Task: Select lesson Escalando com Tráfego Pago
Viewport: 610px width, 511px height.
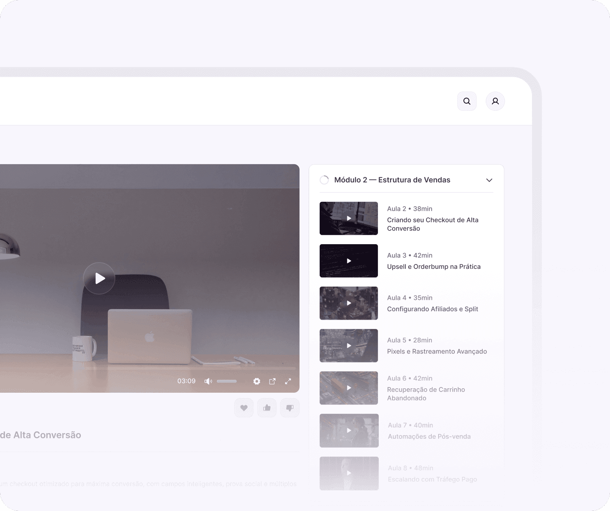Action: [433, 479]
